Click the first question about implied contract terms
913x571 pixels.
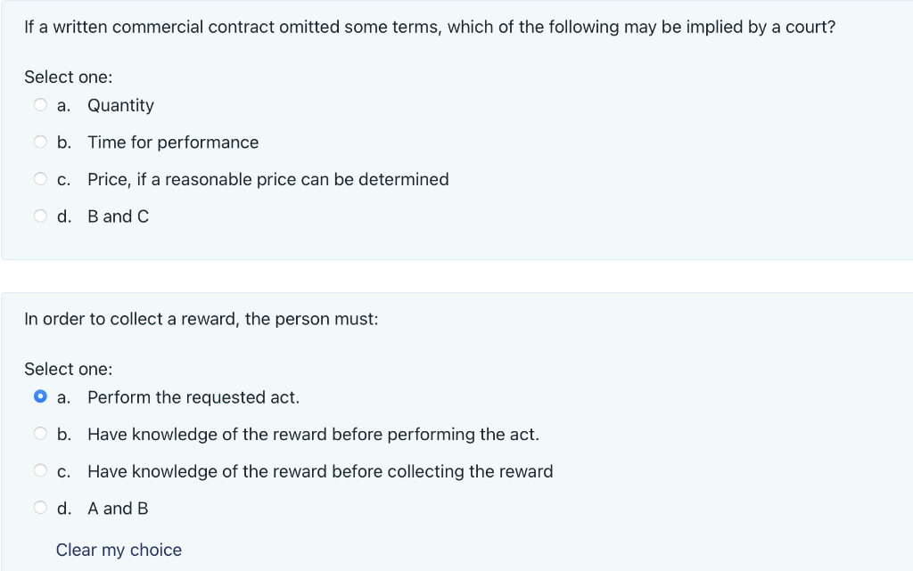430,27
